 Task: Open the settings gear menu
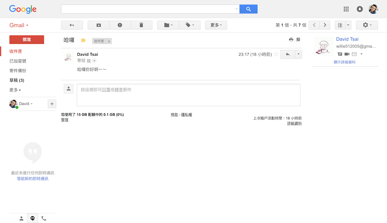(x=367, y=25)
